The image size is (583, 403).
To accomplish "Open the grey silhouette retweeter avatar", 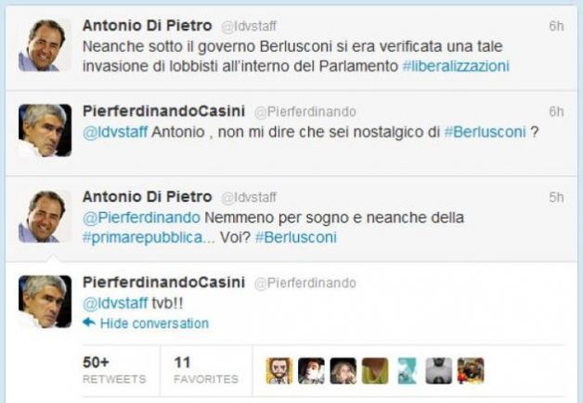I will 439,371.
